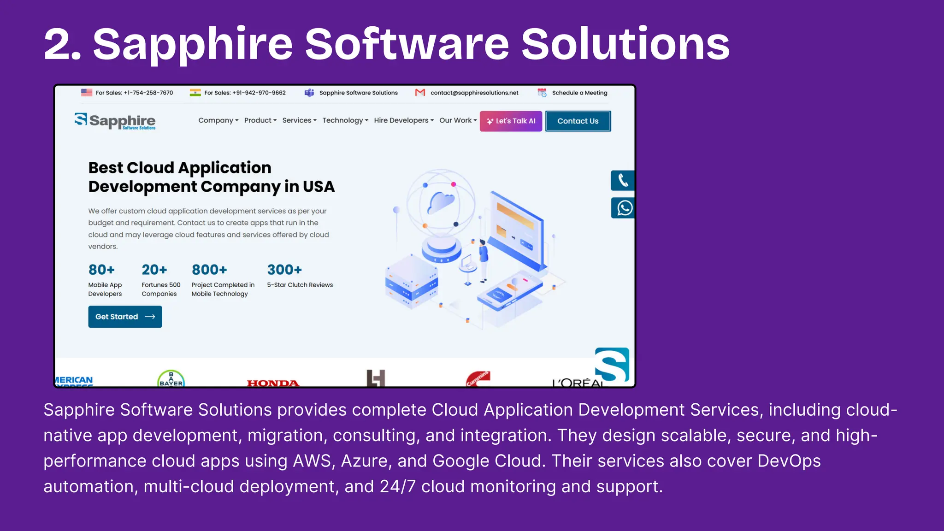Click the L'Oréal client logo
The width and height of the screenshot is (944, 531).
[578, 383]
